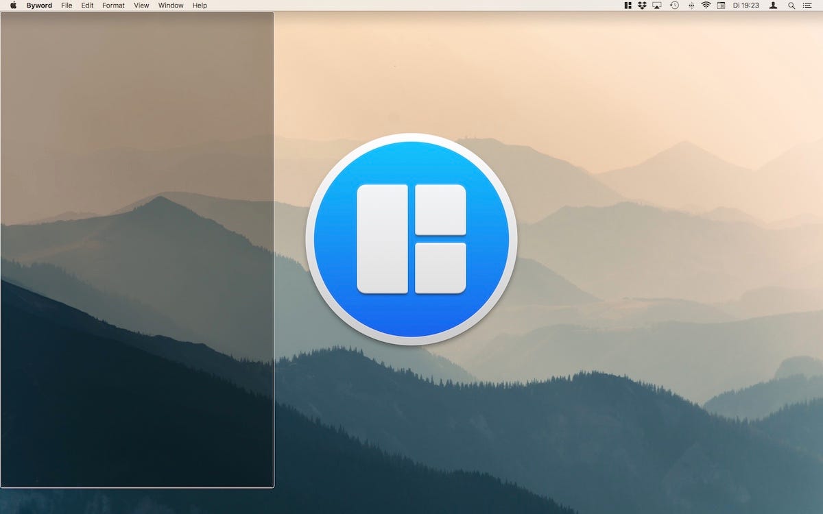
Task: Open the Notification Center list icon
Action: (x=807, y=5)
